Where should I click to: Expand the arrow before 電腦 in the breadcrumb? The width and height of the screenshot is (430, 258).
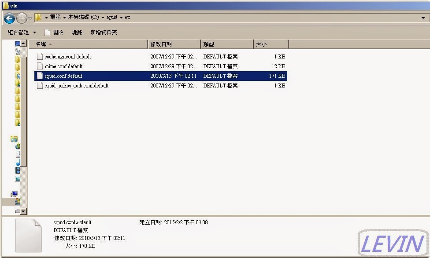point(46,18)
